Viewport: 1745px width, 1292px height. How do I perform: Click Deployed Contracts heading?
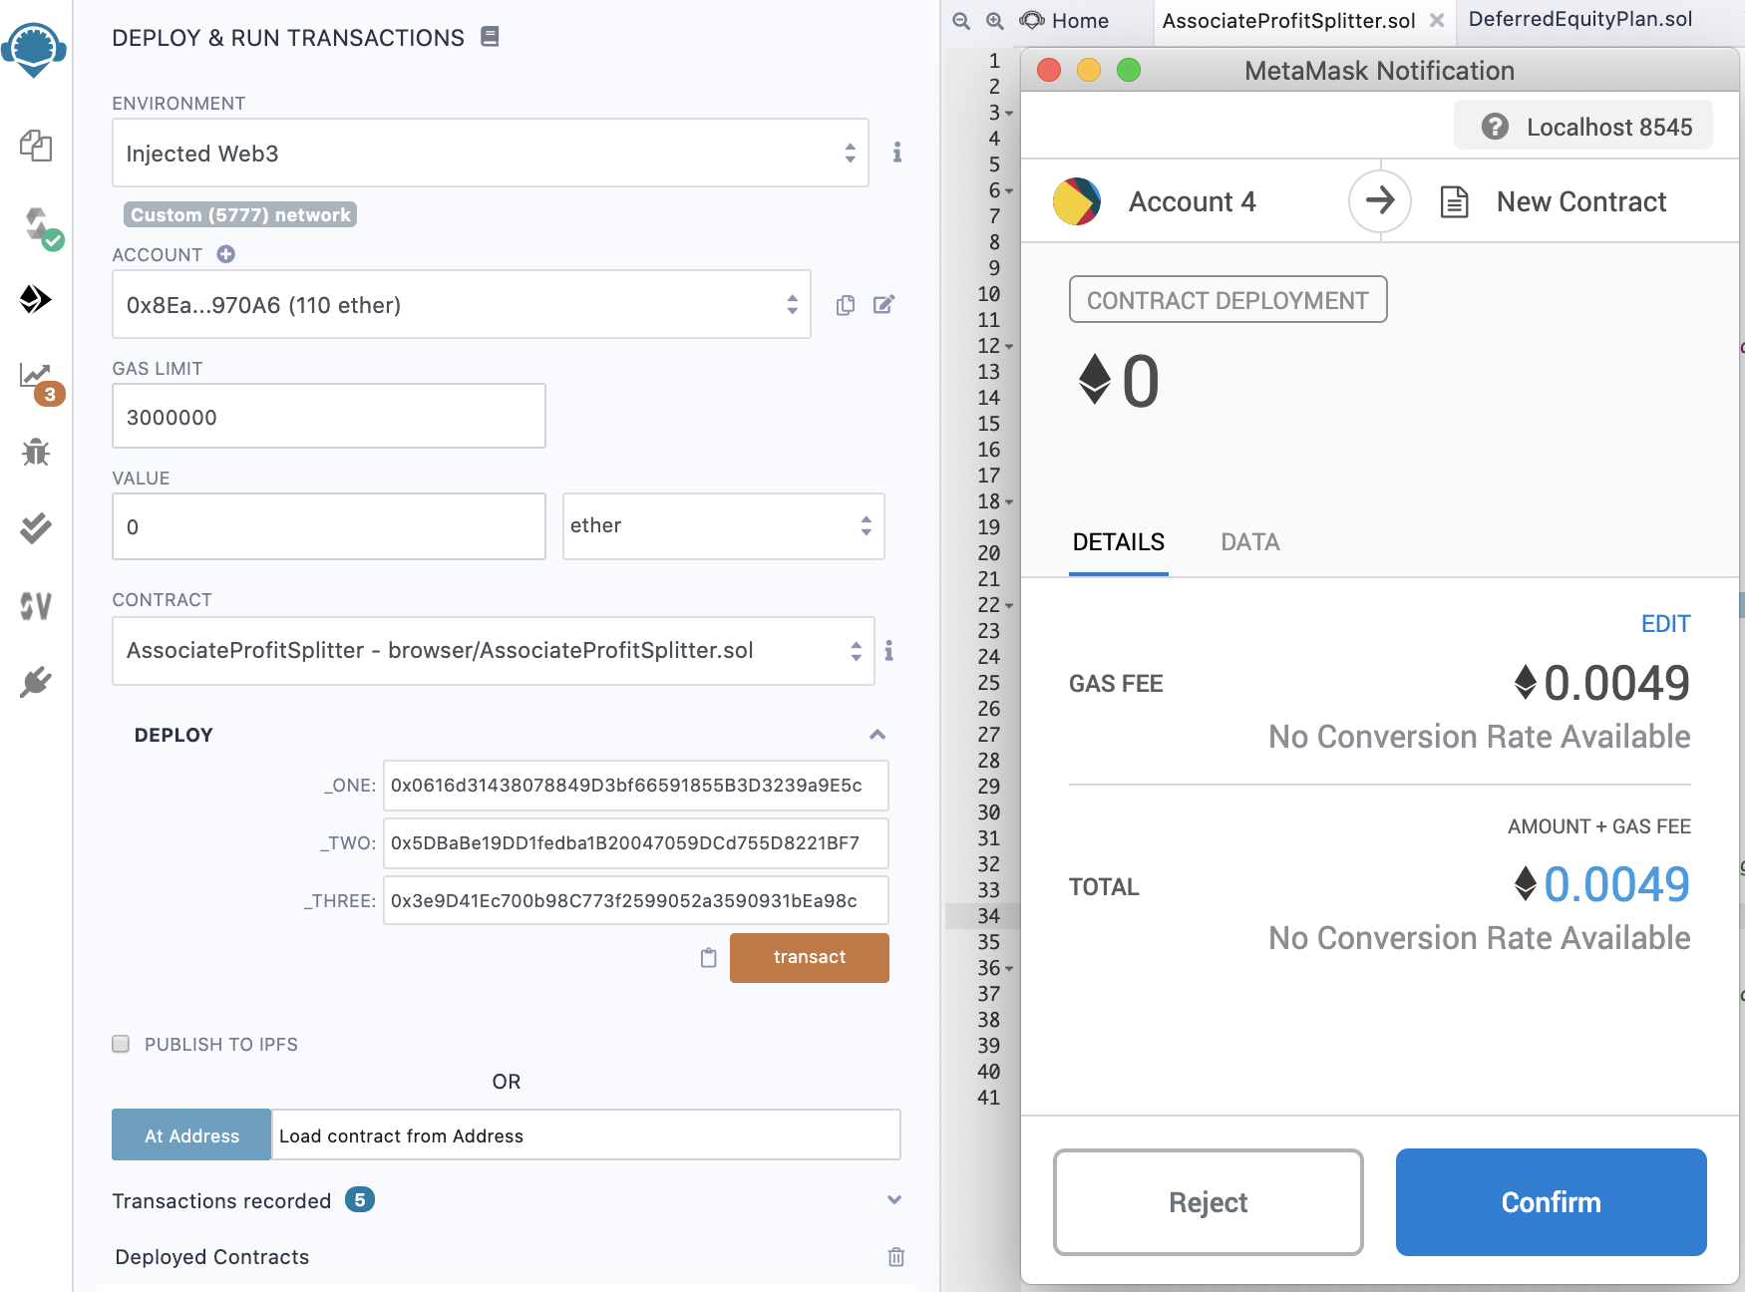click(x=212, y=1257)
